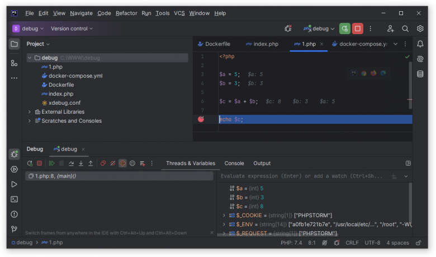The height and width of the screenshot is (257, 436).
Task: Show the hidden editor tabs list
Action: click(x=395, y=44)
